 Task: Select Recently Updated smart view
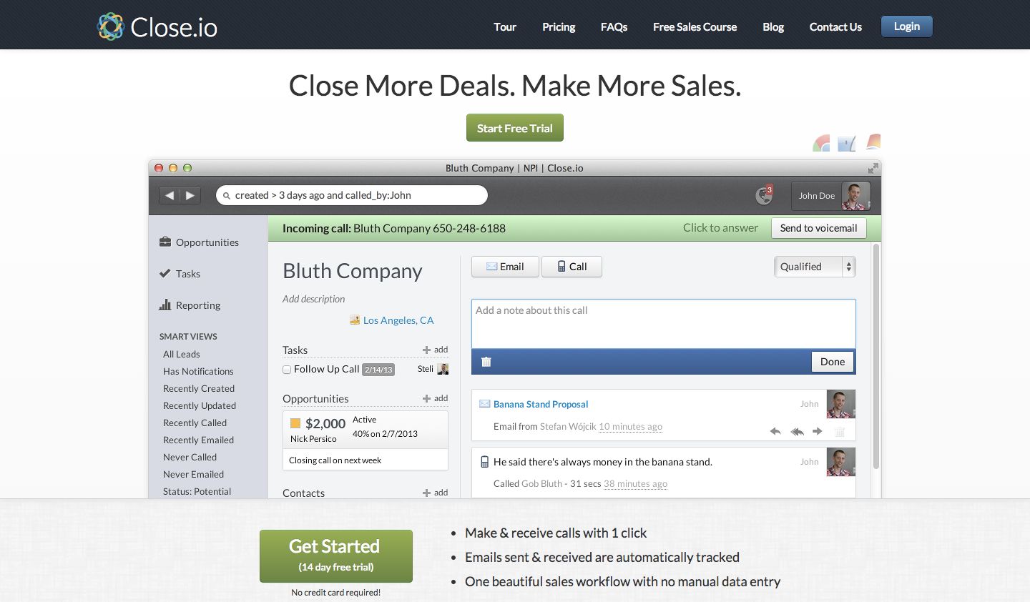click(200, 405)
